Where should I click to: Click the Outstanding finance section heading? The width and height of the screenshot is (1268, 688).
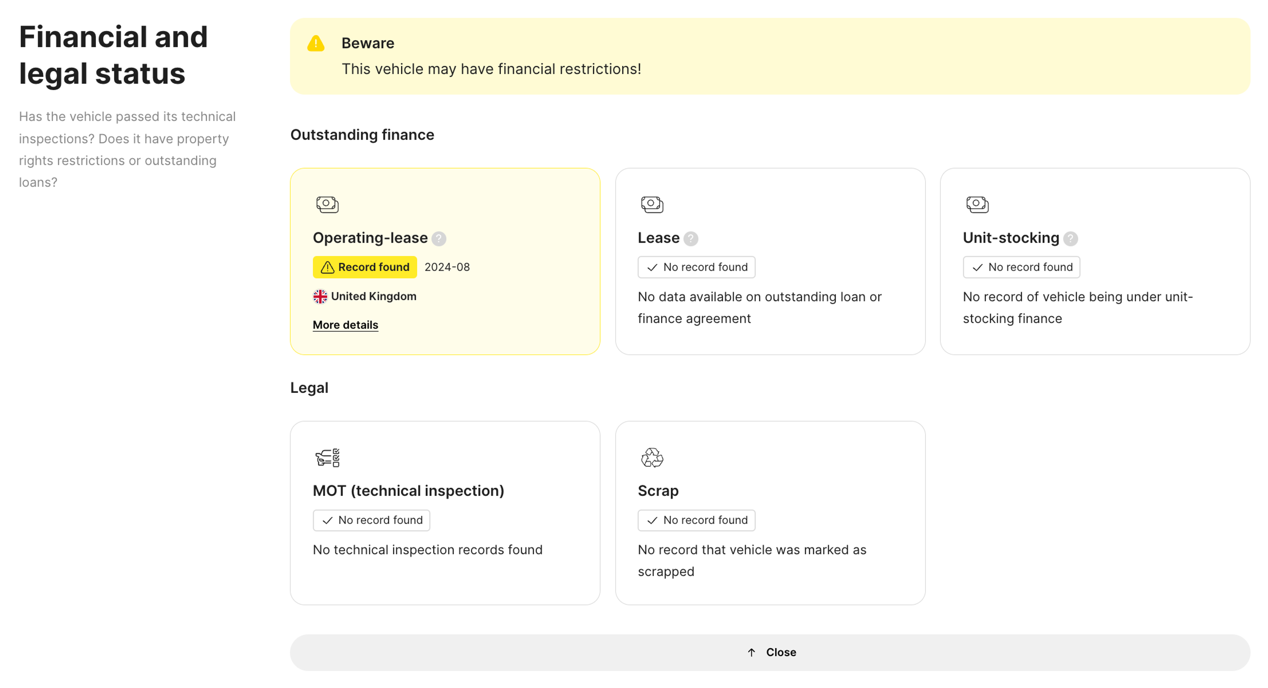point(362,135)
